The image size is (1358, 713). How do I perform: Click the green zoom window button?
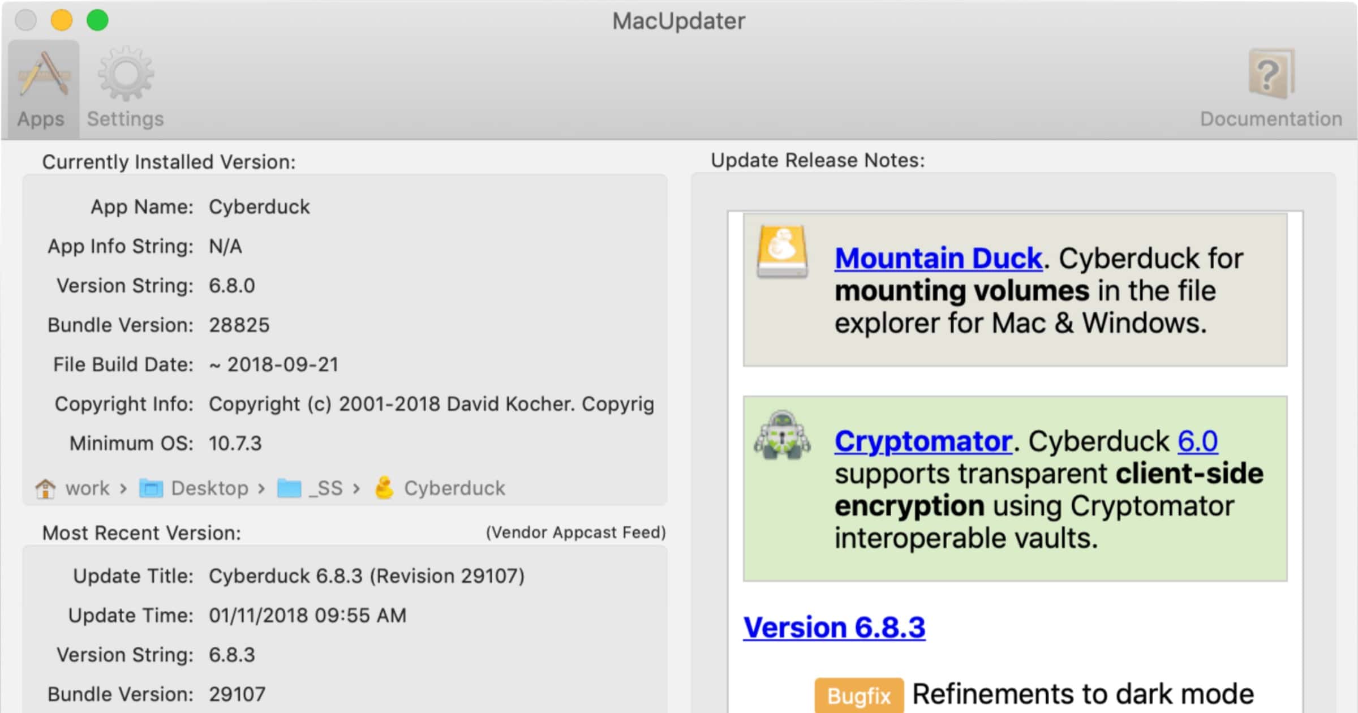97,20
